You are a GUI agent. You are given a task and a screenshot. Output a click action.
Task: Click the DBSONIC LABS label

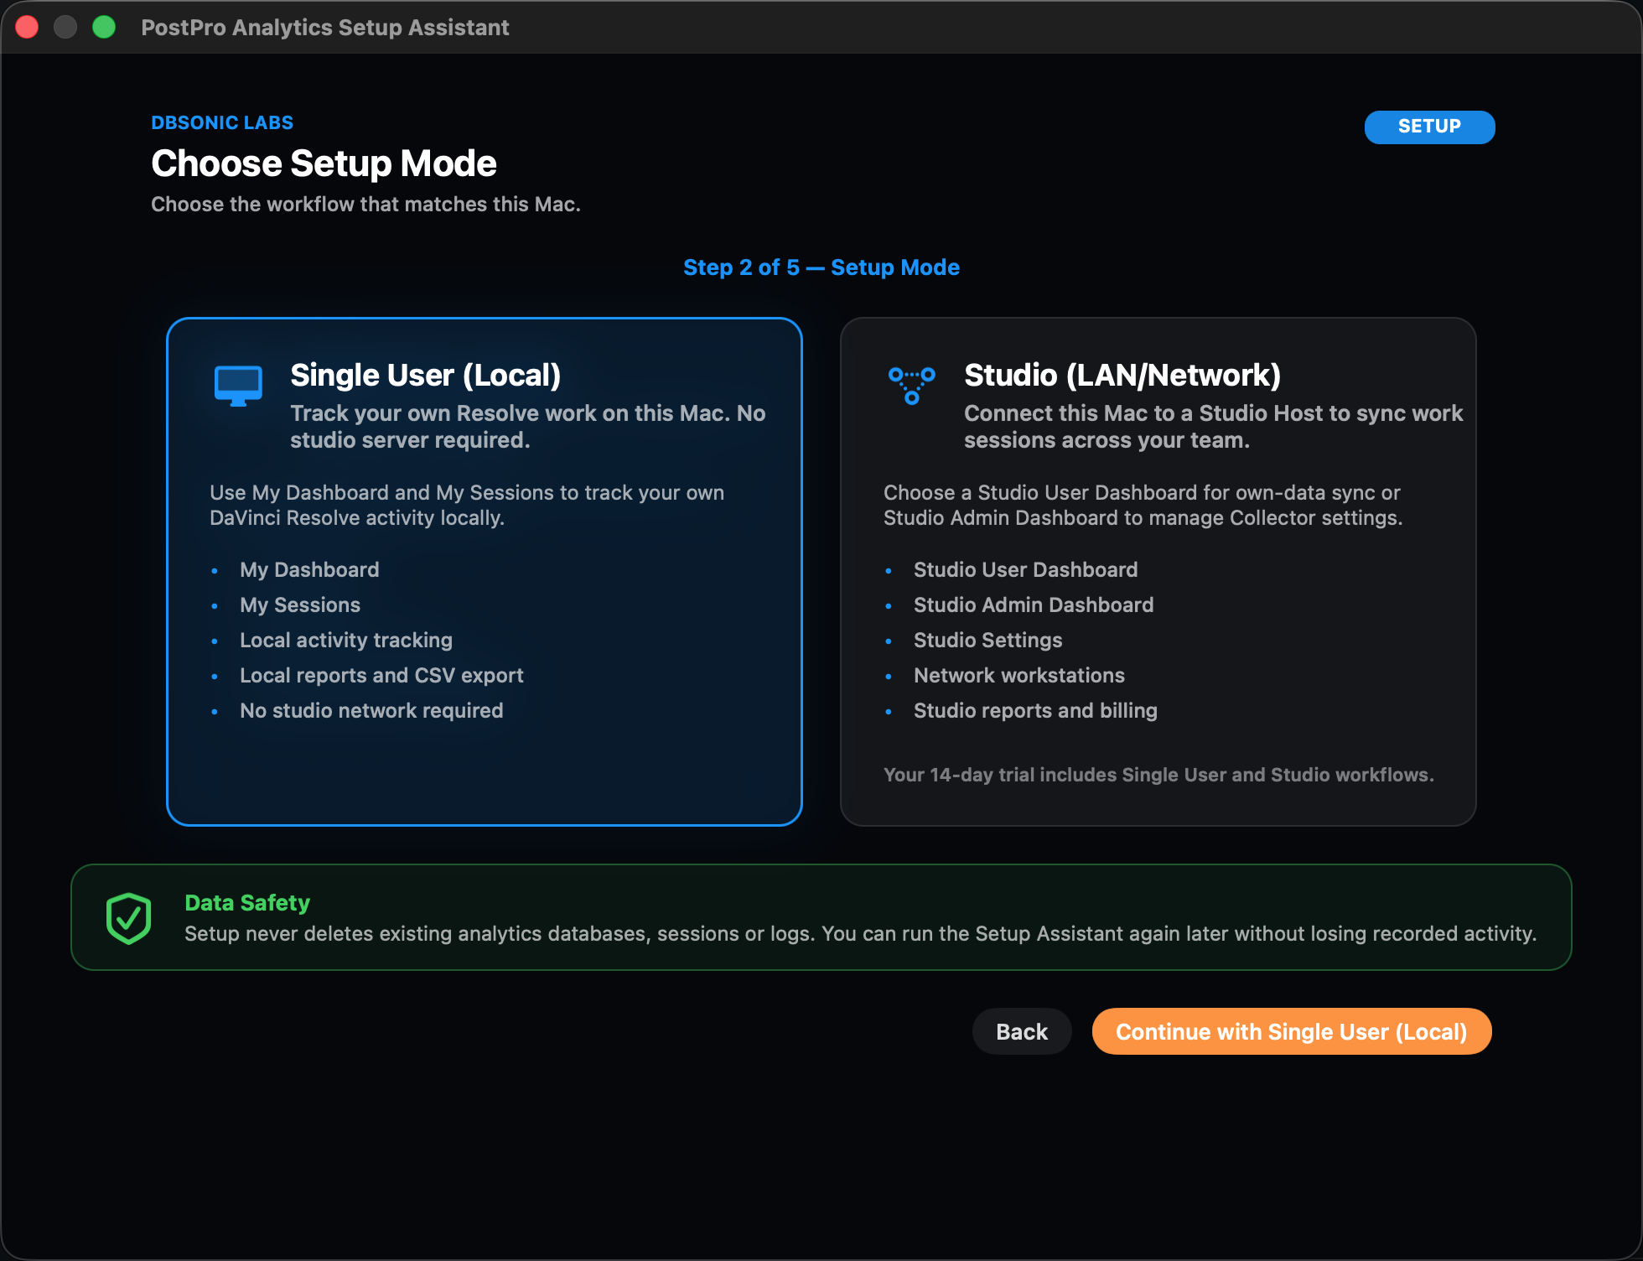point(222,122)
